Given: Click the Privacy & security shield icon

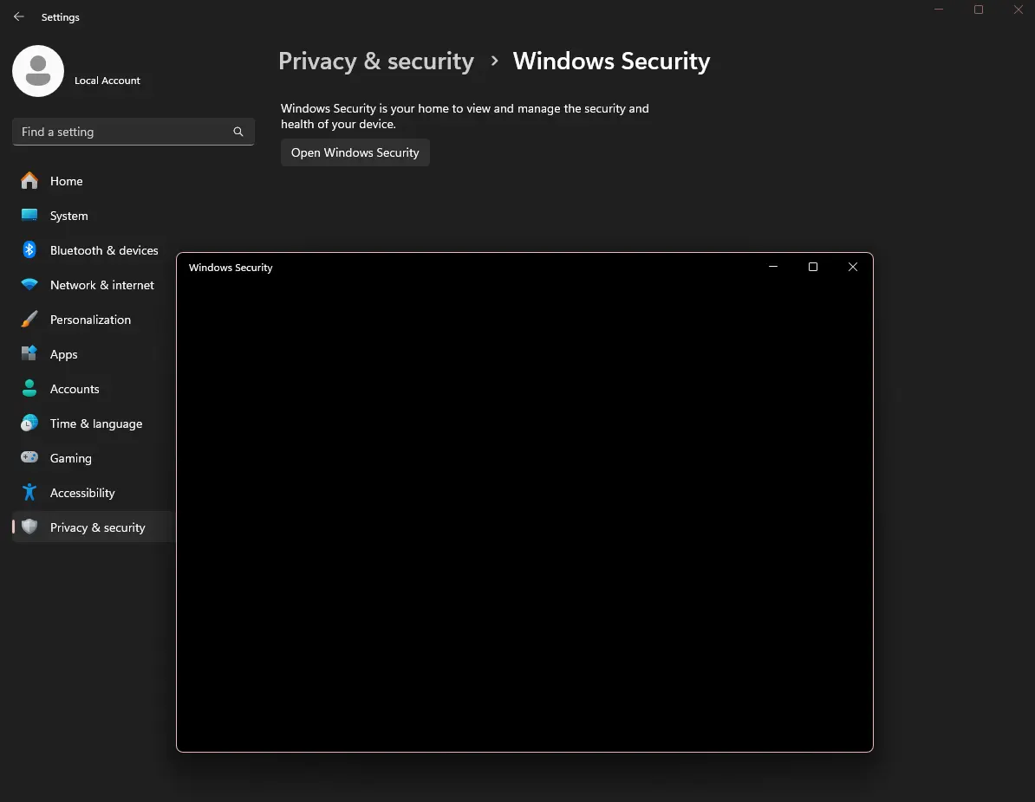Looking at the screenshot, I should pyautogui.click(x=29, y=527).
